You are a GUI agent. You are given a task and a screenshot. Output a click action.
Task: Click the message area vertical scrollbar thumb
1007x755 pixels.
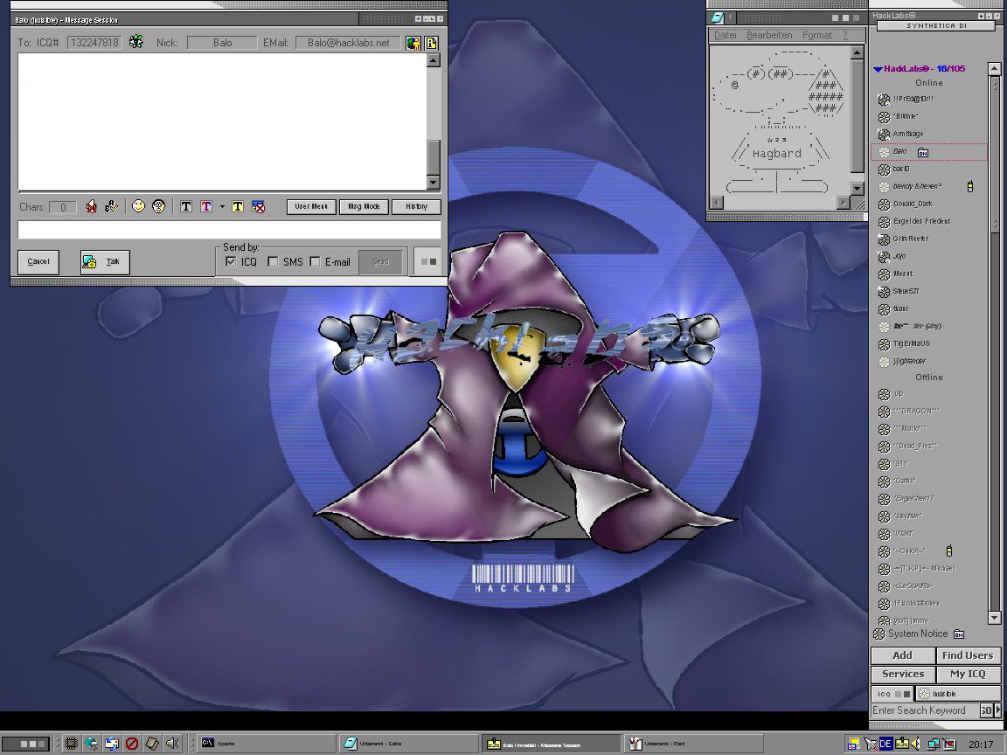click(x=434, y=157)
